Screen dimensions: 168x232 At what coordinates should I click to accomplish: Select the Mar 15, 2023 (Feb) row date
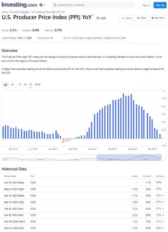(x=14, y=202)
